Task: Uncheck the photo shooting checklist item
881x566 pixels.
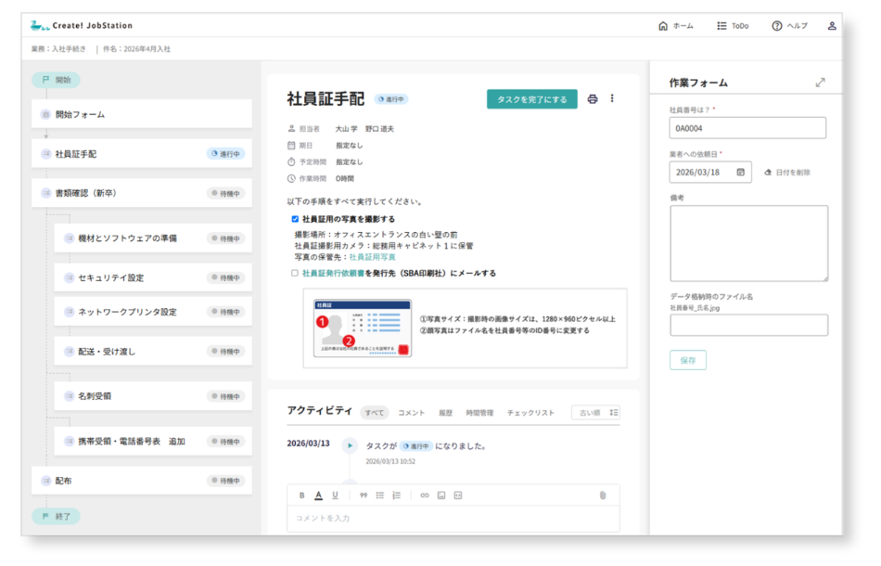Action: tap(294, 218)
